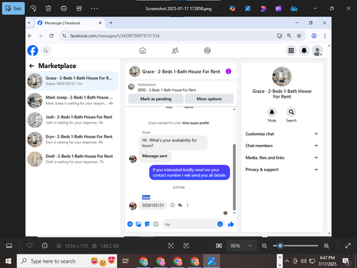The width and height of the screenshot is (357, 268).
Task: Search in conversation via Search icon
Action: pyautogui.click(x=291, y=112)
